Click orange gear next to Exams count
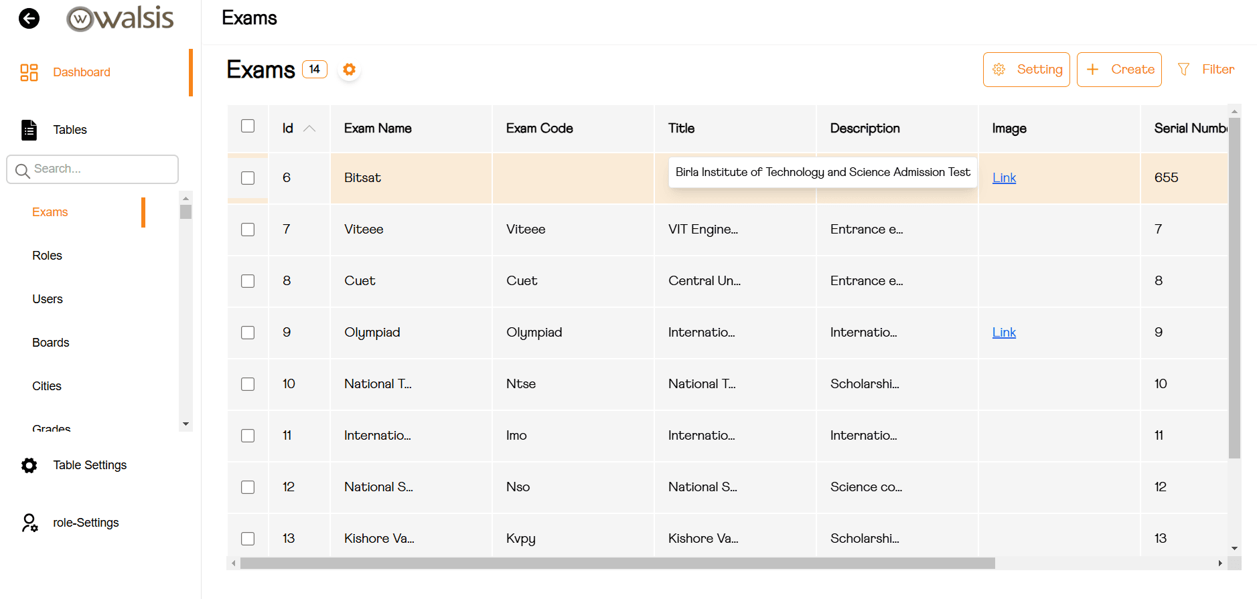Viewport: 1257px width, 599px height. pos(349,70)
